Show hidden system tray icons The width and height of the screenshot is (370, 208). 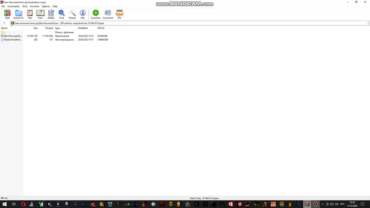[x=323, y=204]
